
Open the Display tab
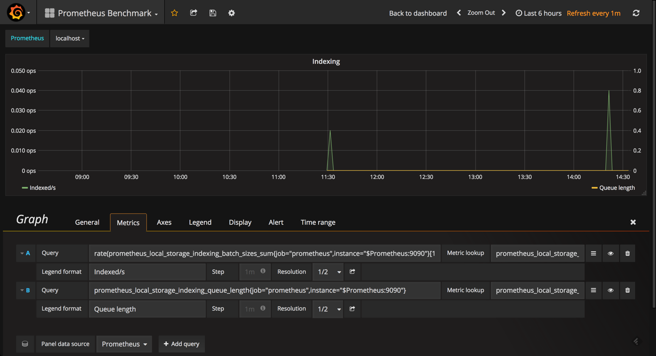click(240, 222)
